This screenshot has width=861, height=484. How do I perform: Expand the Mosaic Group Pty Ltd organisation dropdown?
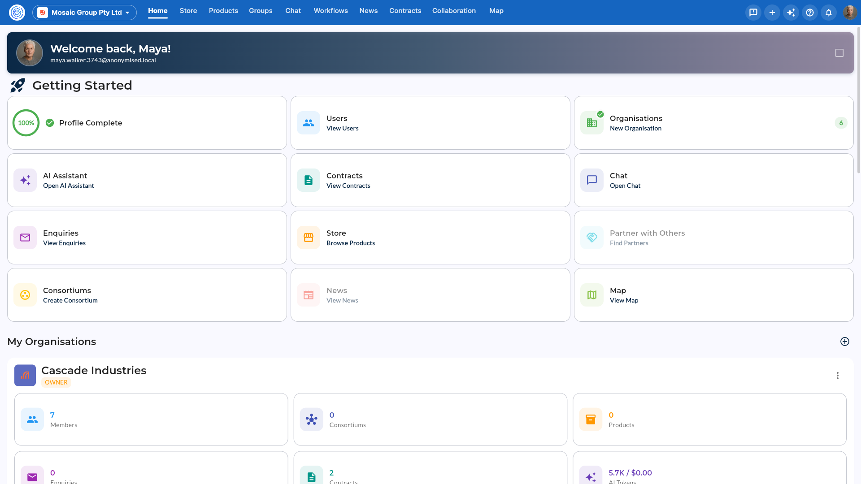coord(84,13)
